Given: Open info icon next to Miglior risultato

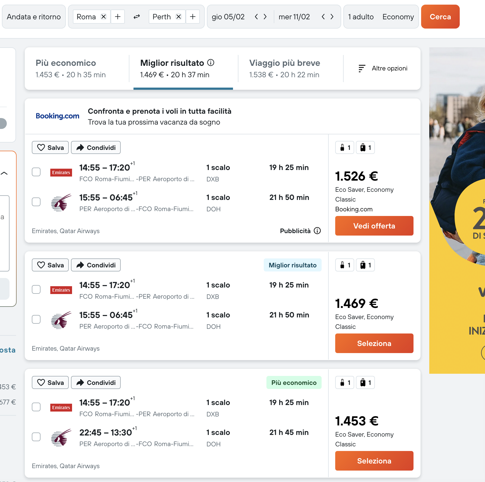Looking at the screenshot, I should click(211, 63).
